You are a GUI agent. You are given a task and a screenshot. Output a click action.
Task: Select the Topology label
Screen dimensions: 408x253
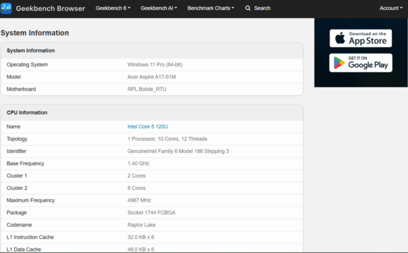point(17,139)
